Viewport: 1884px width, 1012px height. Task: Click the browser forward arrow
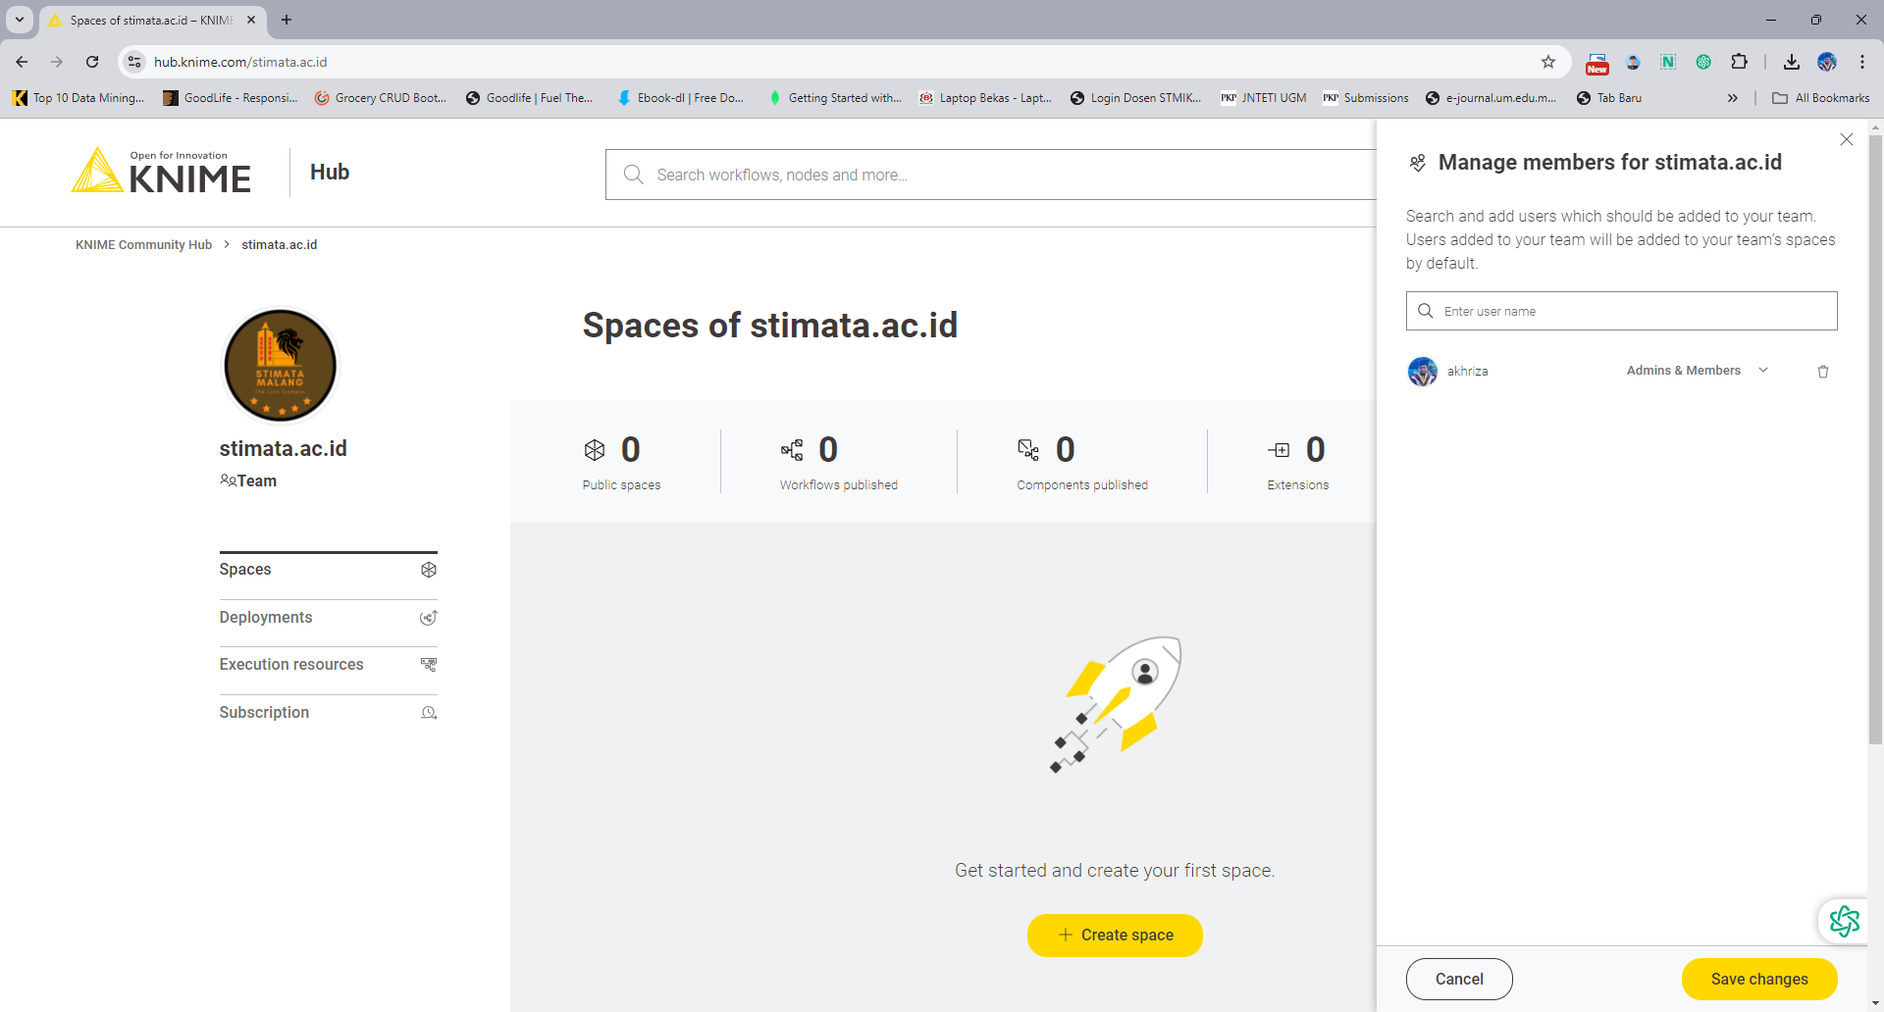click(x=57, y=62)
